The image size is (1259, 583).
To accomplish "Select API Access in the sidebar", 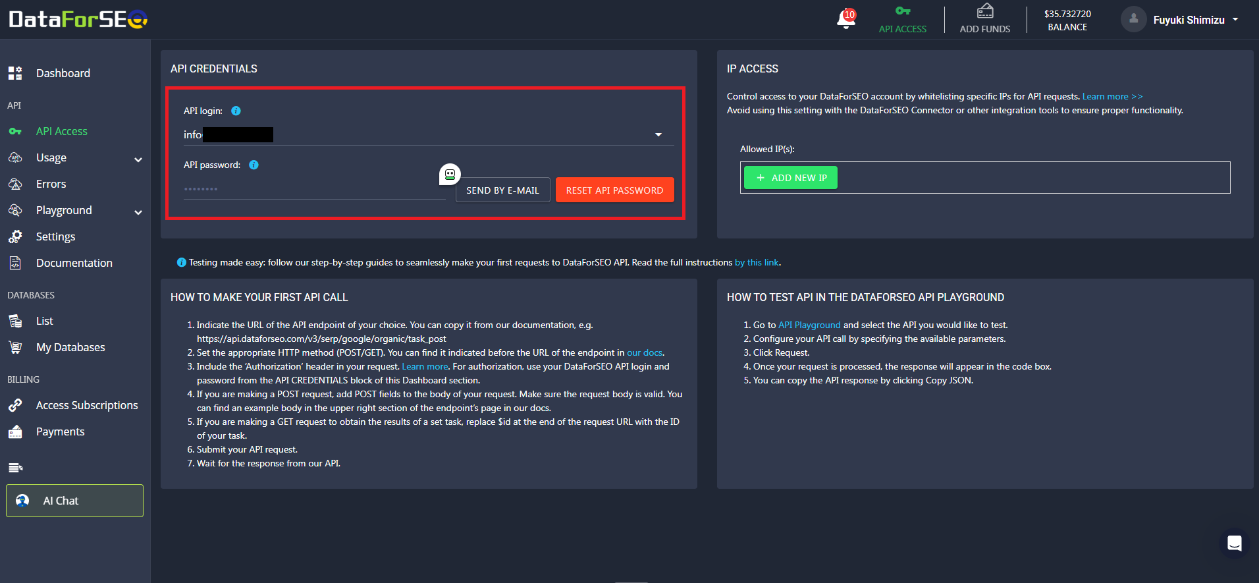I will click(62, 131).
